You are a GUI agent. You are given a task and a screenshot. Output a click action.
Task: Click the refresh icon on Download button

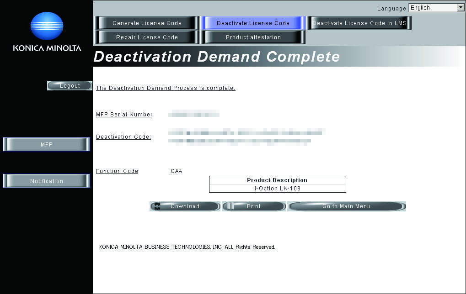[157, 206]
